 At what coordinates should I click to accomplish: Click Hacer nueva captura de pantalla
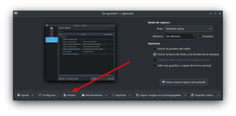(184, 82)
